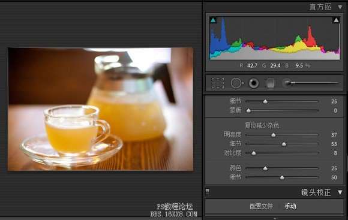
Task: Click the histogram graph area
Action: point(274,38)
